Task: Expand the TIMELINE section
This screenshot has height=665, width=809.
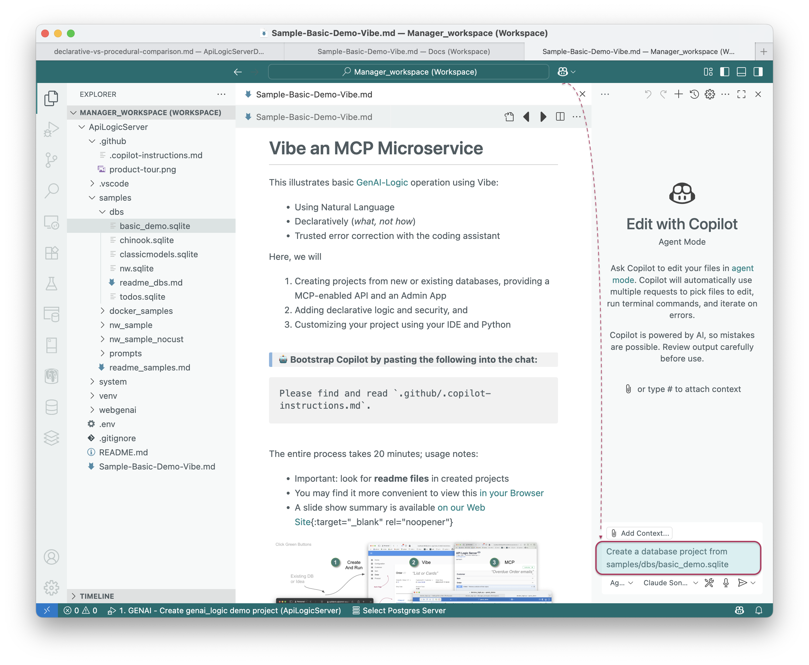Action: point(151,597)
